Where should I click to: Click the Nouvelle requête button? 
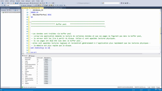(x=24, y=3)
